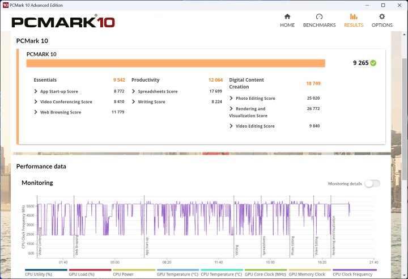The image size is (408, 279).
Task: Expand the Web Browsing Score row
Action: point(36,112)
